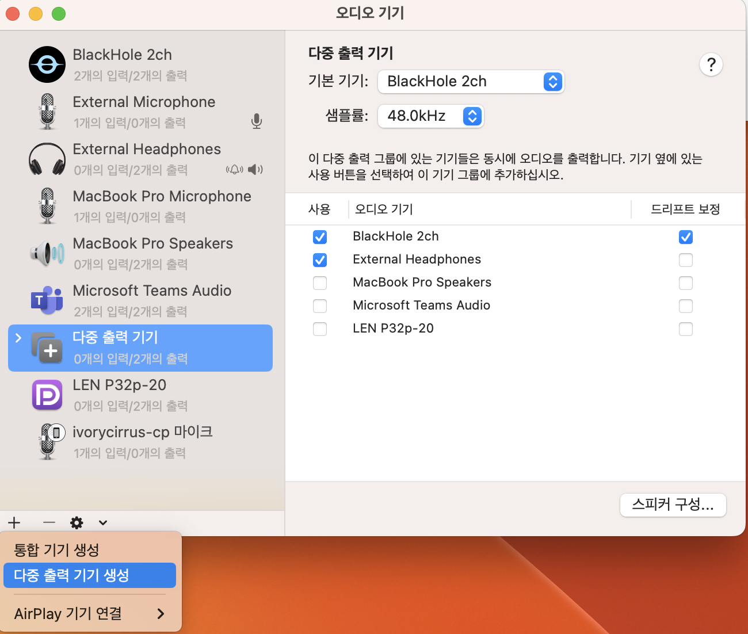Click the Microsoft Teams Audio icon
Viewport: 748px width, 634px height.
tap(47, 300)
